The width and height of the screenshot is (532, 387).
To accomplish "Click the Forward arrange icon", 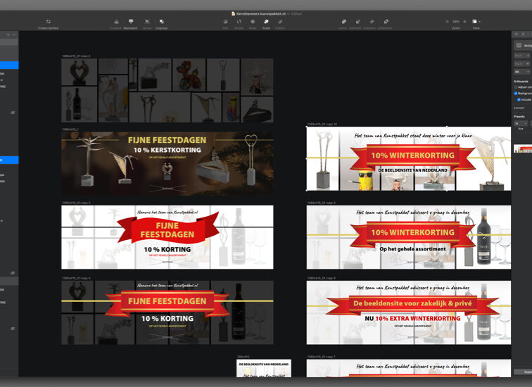I will click(x=116, y=21).
